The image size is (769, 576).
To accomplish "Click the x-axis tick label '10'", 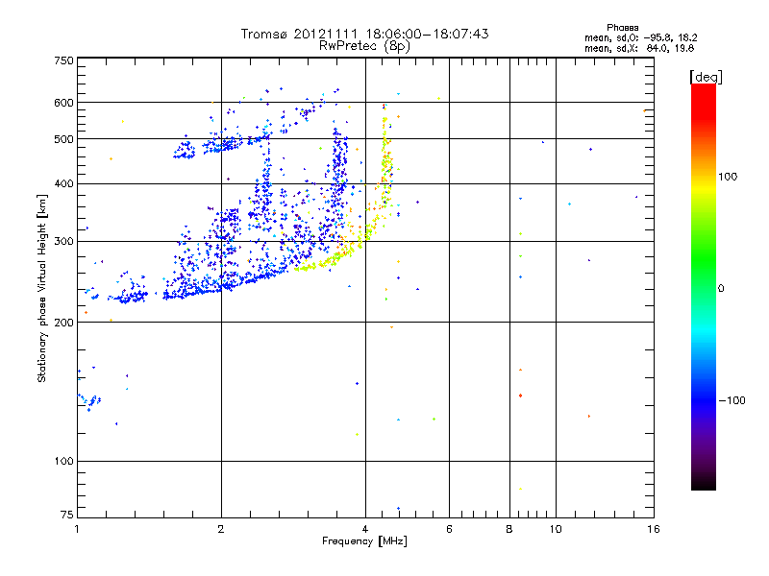I will [556, 529].
